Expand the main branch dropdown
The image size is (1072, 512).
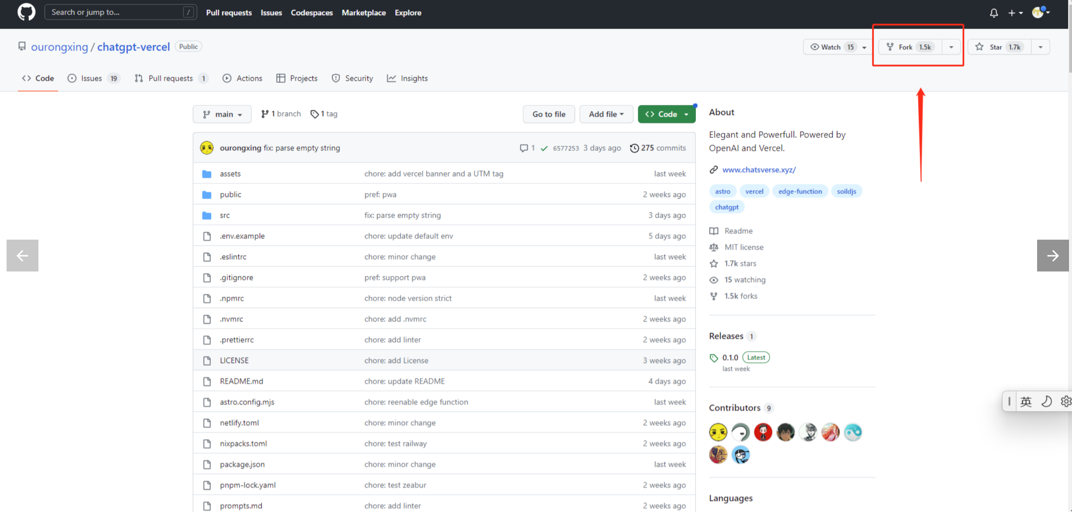pyautogui.click(x=222, y=114)
